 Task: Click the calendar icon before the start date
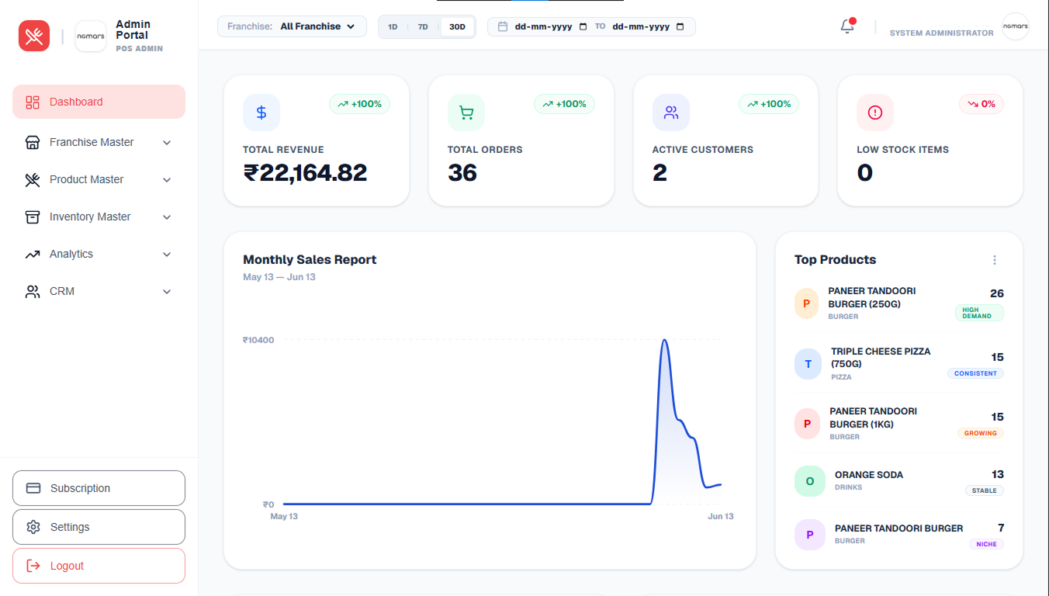(503, 26)
